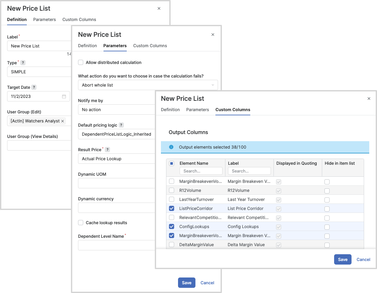Click the help icon beside Result Price

107,150
